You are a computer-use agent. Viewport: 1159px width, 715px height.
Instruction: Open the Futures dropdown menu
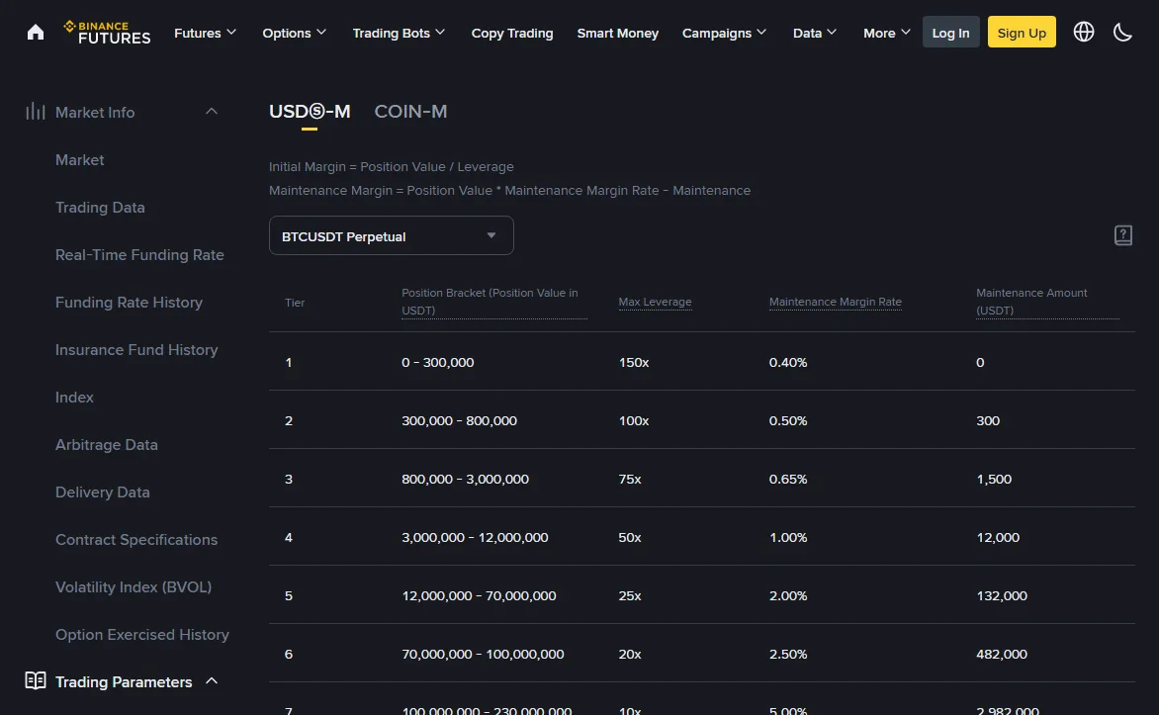205,33
